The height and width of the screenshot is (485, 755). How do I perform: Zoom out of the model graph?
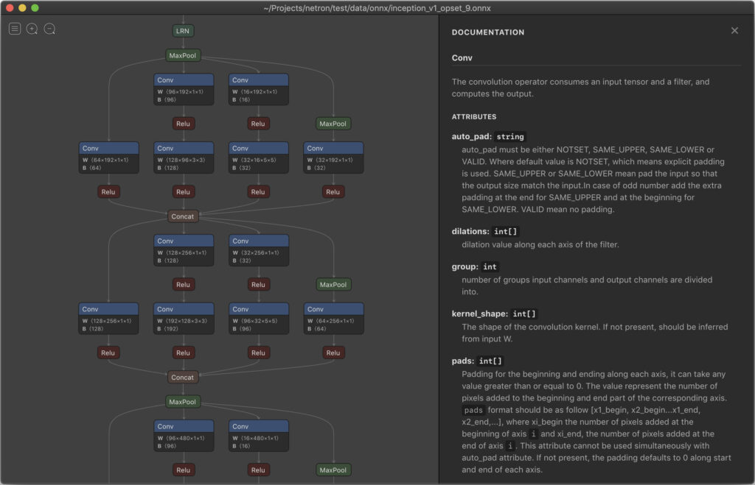click(x=49, y=28)
